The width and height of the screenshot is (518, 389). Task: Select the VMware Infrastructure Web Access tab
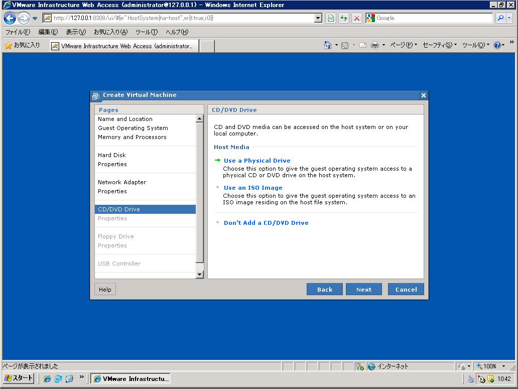pos(124,46)
